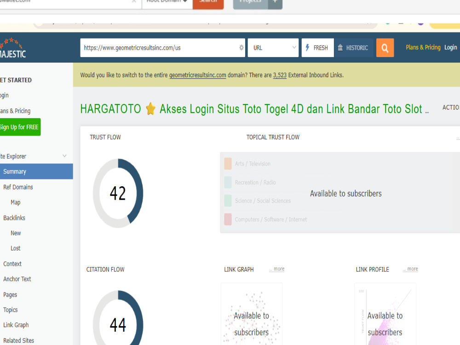Screen dimensions: 460x345
Task: Open Related Sites in the sidebar
Action: [x=18, y=340]
